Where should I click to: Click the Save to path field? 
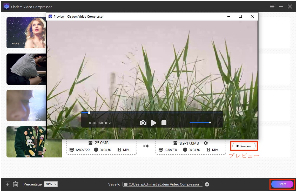coord(163,184)
